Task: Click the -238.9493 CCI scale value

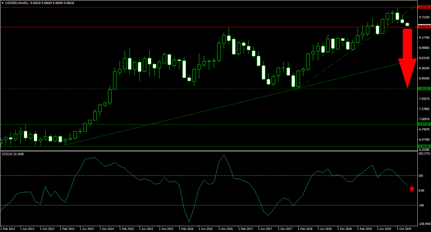Action: [424, 223]
